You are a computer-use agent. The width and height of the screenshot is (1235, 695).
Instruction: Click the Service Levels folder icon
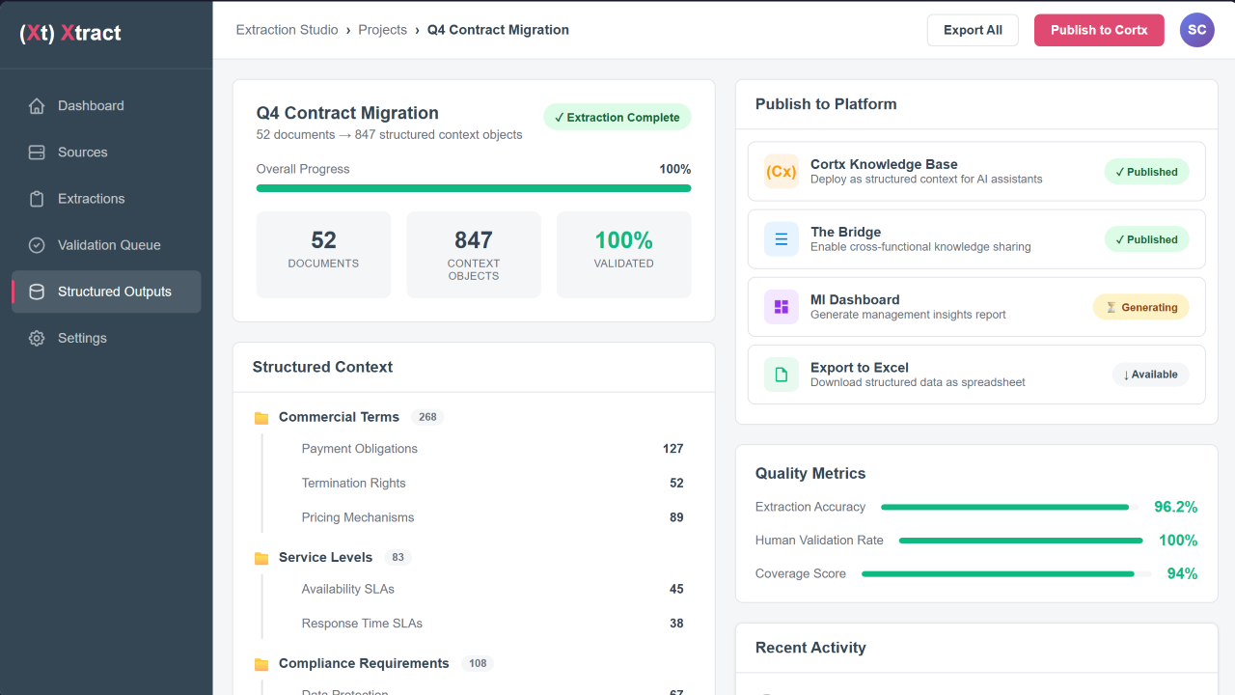[261, 558]
